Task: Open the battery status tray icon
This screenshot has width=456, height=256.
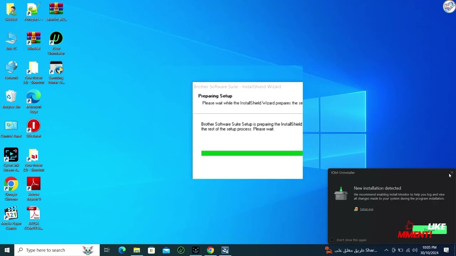Action: coord(400,250)
